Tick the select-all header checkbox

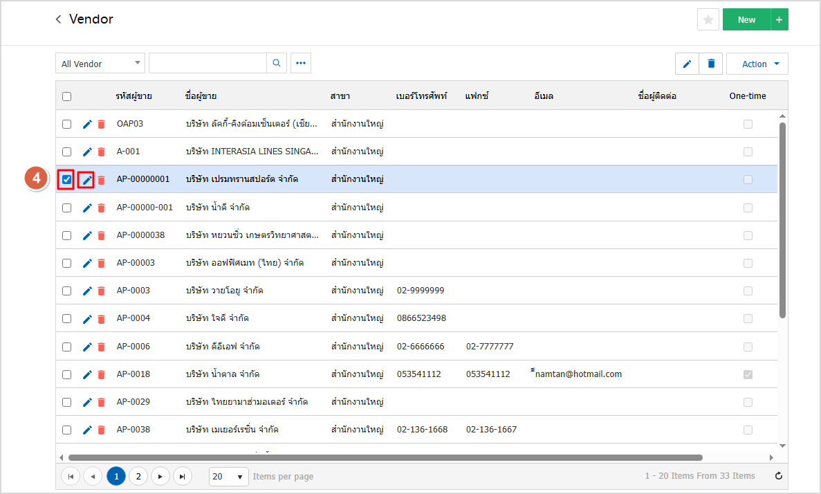pos(67,96)
